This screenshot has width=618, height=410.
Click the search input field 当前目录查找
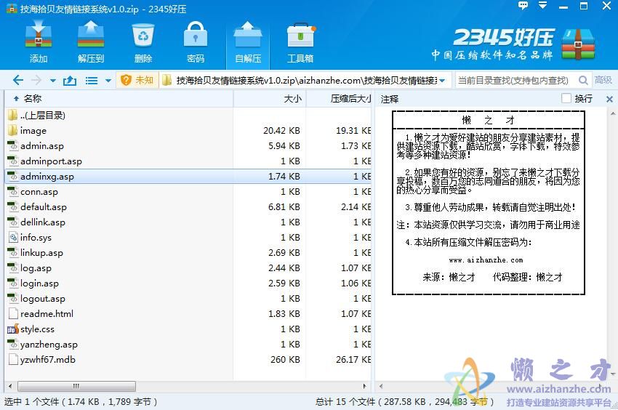tap(514, 81)
